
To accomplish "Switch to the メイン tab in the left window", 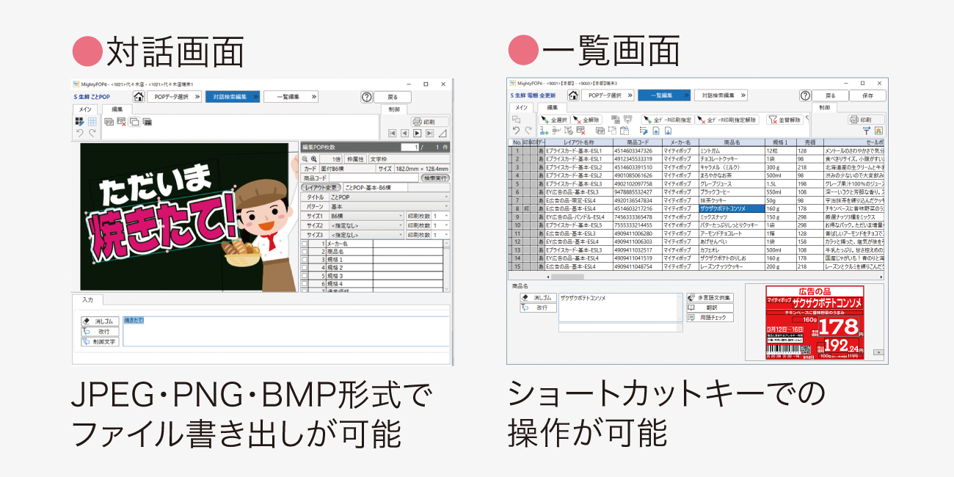I will (84, 110).
